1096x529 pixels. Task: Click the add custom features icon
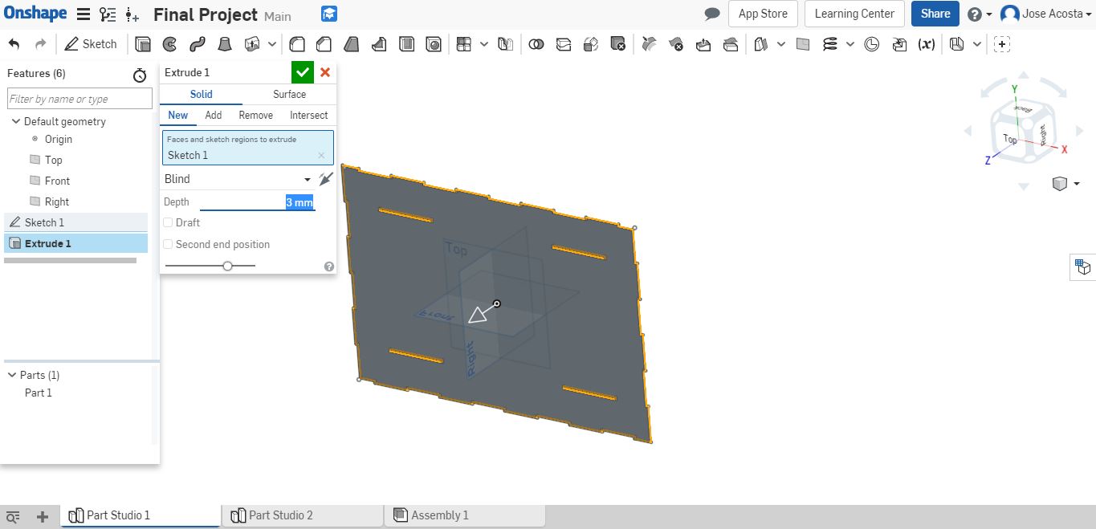coord(1001,44)
